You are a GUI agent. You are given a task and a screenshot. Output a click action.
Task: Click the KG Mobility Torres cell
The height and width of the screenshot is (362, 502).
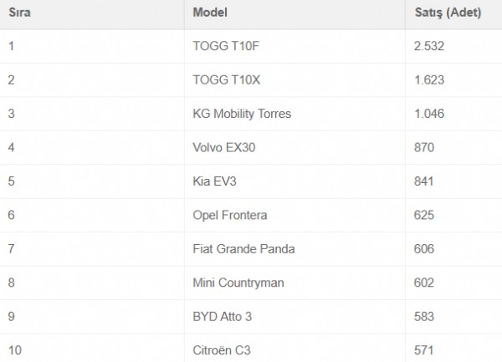click(242, 114)
